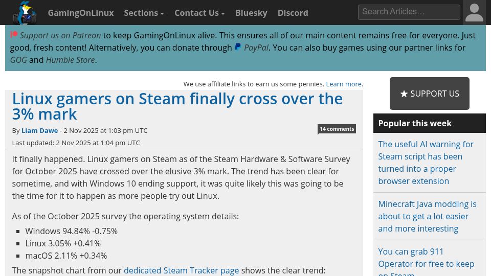Click the Last updated timestamp text

(x=76, y=143)
